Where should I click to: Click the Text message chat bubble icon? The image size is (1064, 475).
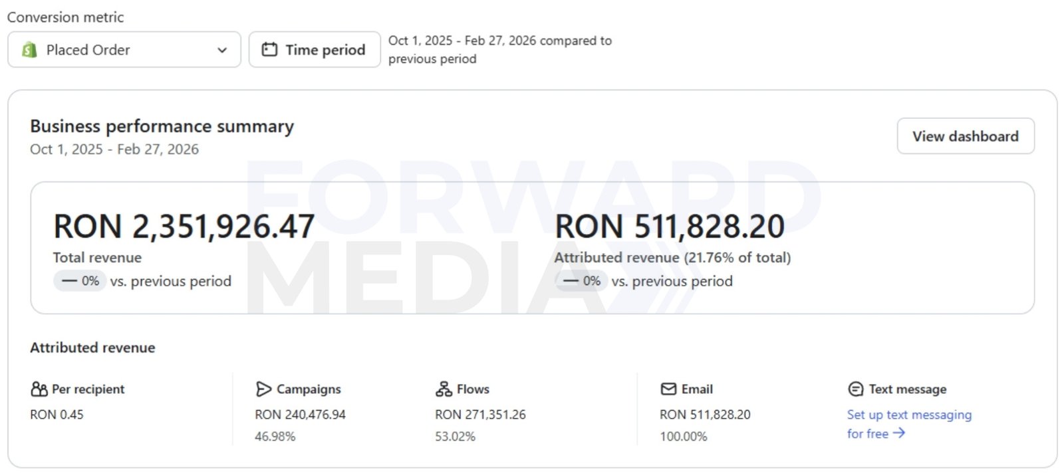(x=856, y=389)
